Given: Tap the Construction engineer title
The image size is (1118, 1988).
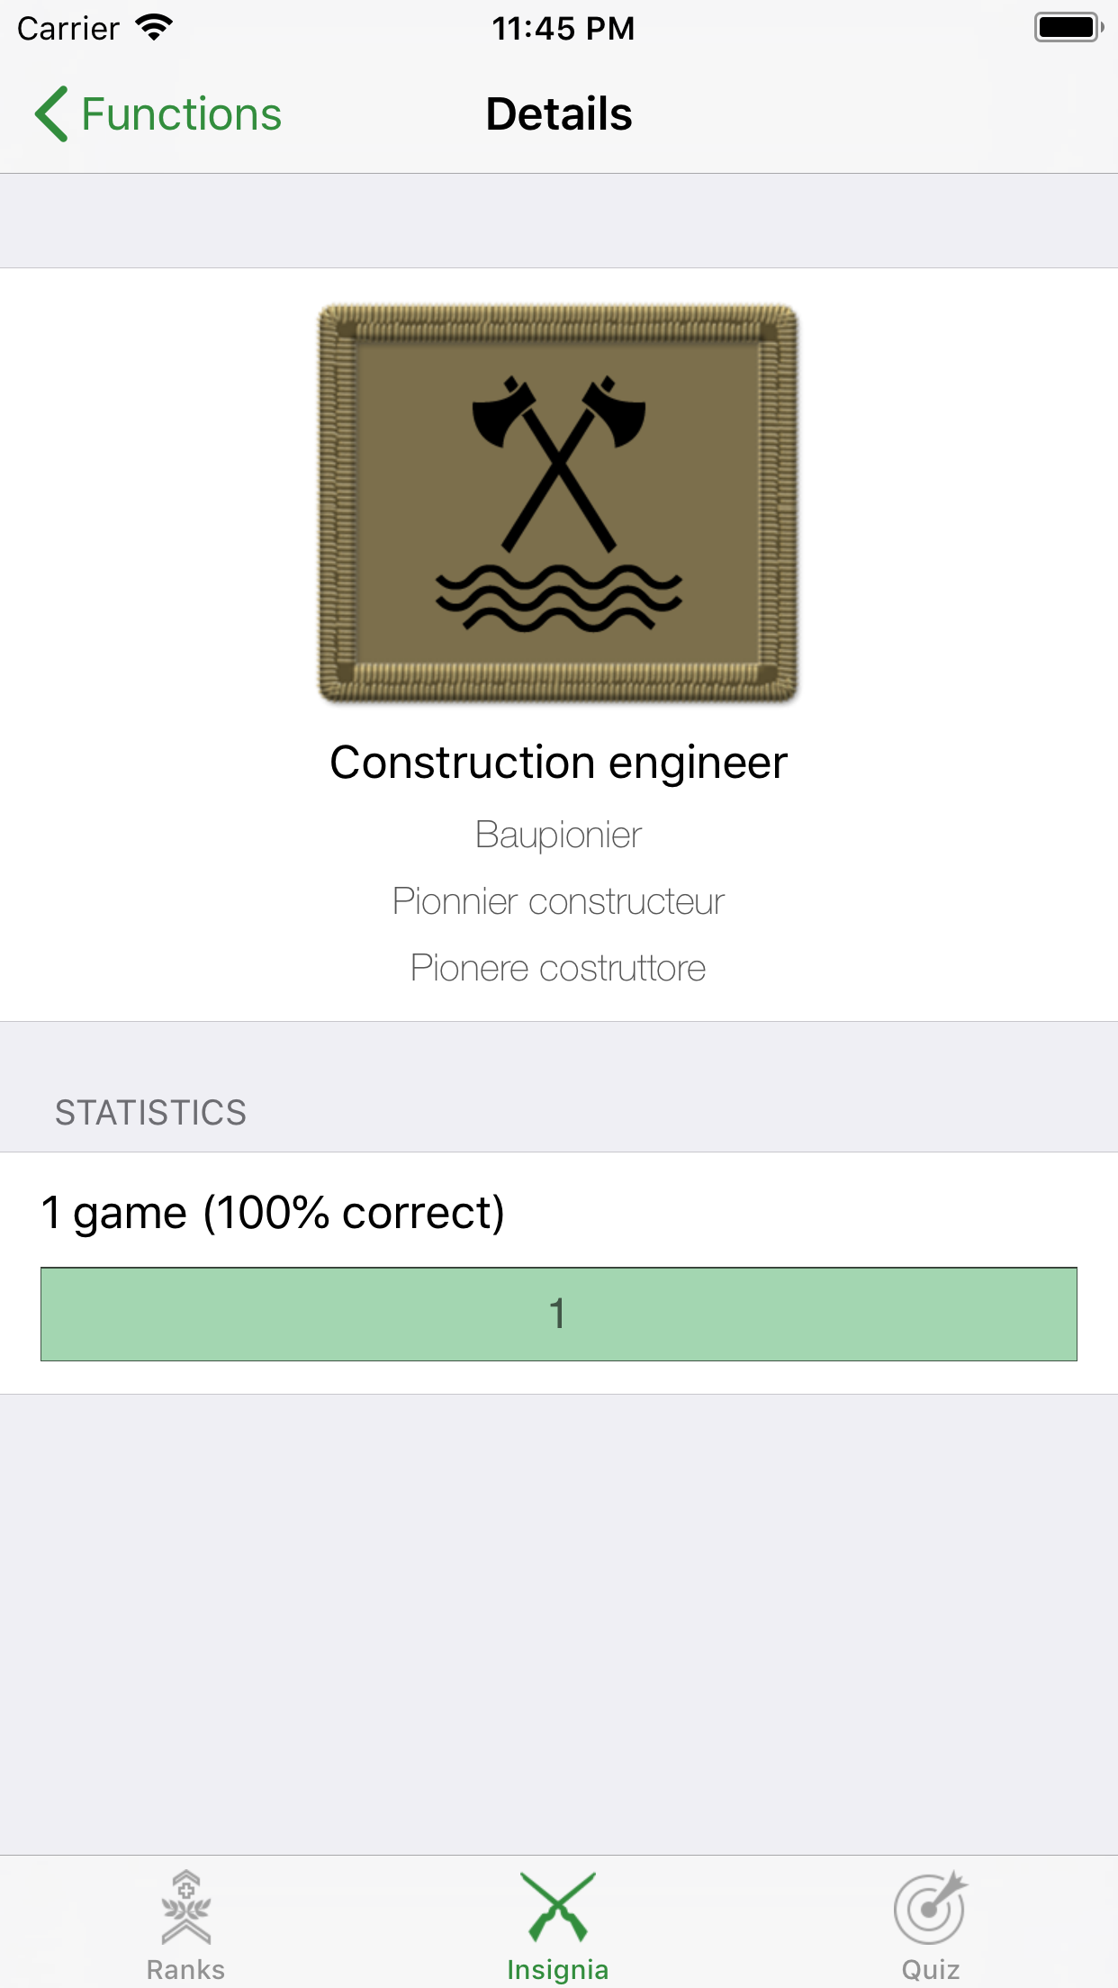Looking at the screenshot, I should (x=559, y=763).
